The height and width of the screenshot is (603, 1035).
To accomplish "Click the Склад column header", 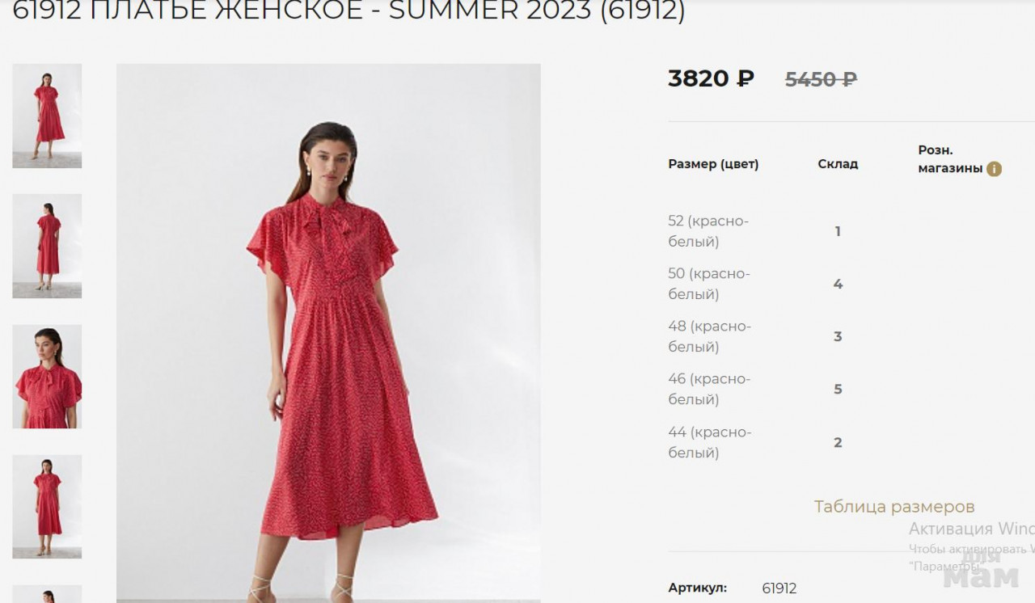I will 838,164.
